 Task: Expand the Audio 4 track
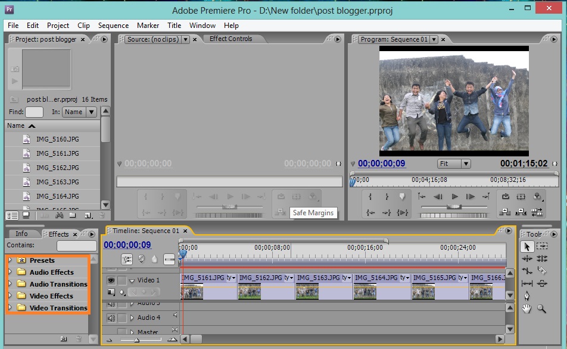(132, 317)
